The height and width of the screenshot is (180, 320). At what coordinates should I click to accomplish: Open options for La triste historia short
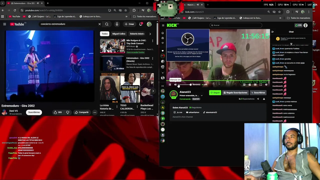coord(117,107)
